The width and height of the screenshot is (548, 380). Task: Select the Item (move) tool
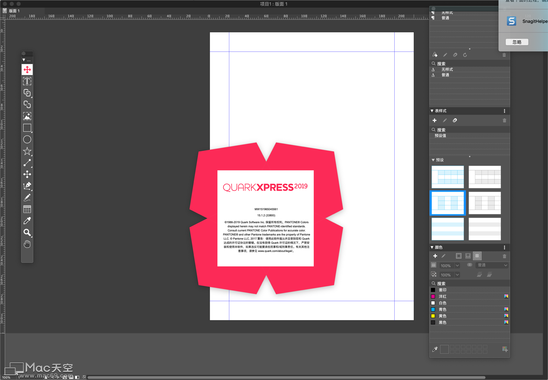(x=27, y=69)
